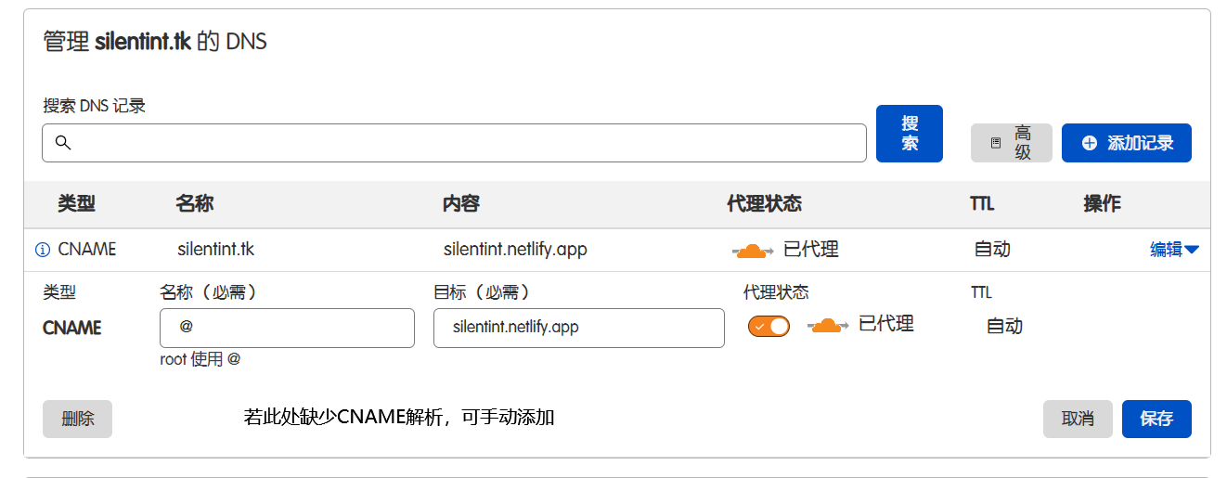Image resolution: width=1227 pixels, height=478 pixels.
Task: Click the plus icon on 添加记录 button
Action: [1090, 143]
